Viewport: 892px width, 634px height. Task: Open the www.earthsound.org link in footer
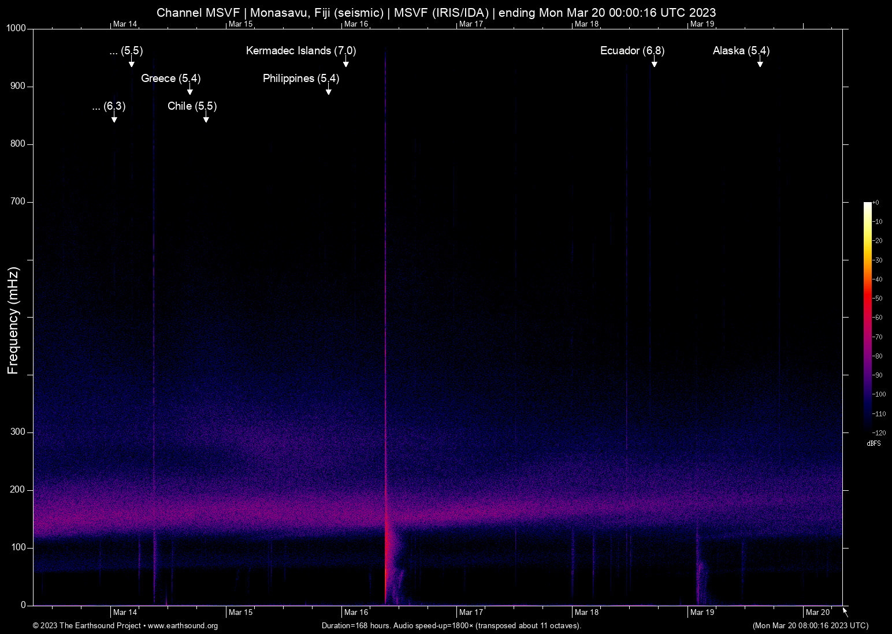pos(183,626)
